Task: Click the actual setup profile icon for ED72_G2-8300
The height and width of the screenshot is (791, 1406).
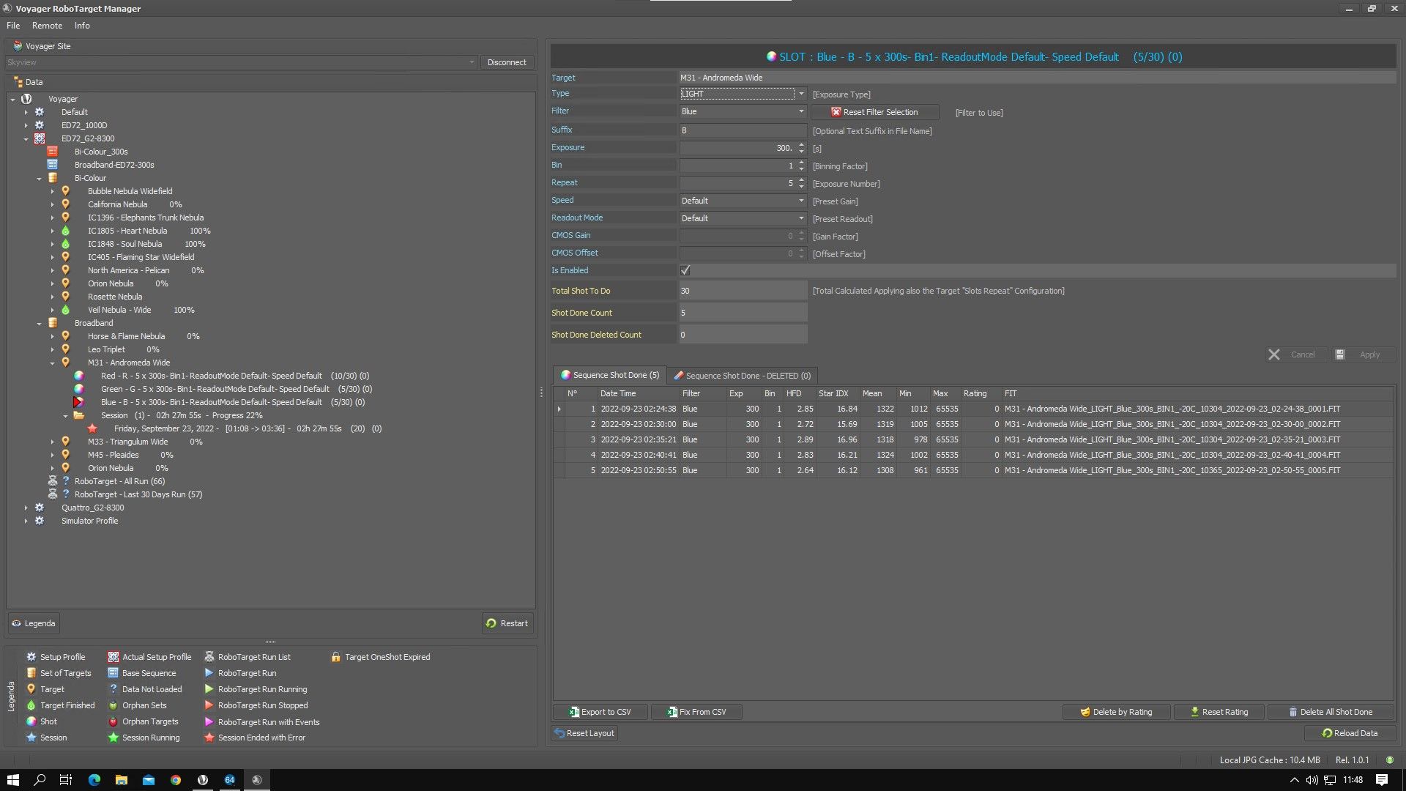Action: (40, 138)
